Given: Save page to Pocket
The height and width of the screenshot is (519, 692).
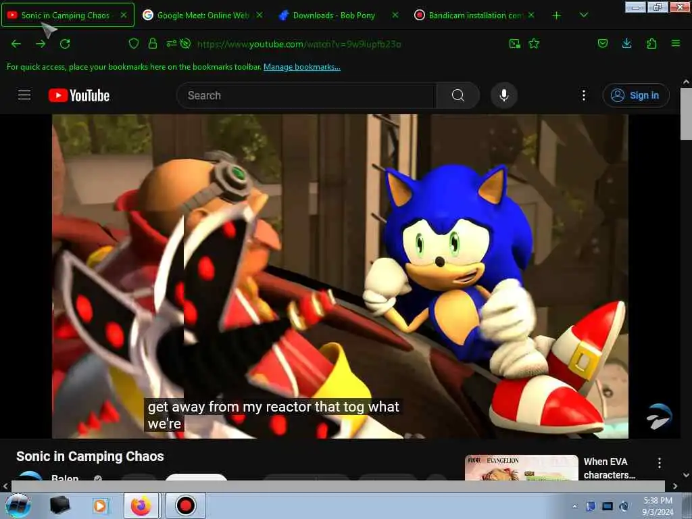Looking at the screenshot, I should coord(602,43).
